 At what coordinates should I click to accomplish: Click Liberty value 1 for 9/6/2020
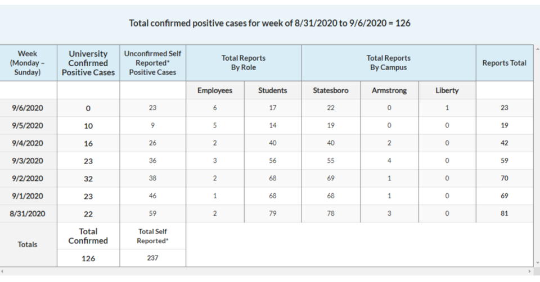pos(447,108)
